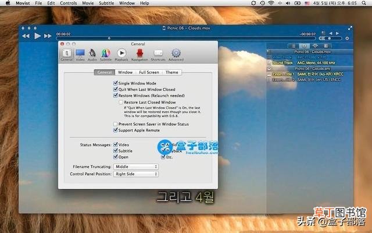The image size is (372, 233).
Task: Open the Subtitle menu in menu bar
Action: pyautogui.click(x=106, y=3)
